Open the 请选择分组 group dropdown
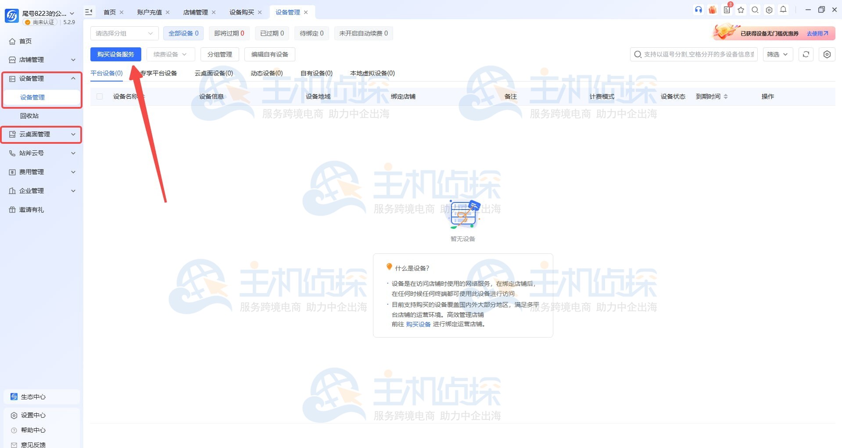The width and height of the screenshot is (842, 448). (124, 33)
